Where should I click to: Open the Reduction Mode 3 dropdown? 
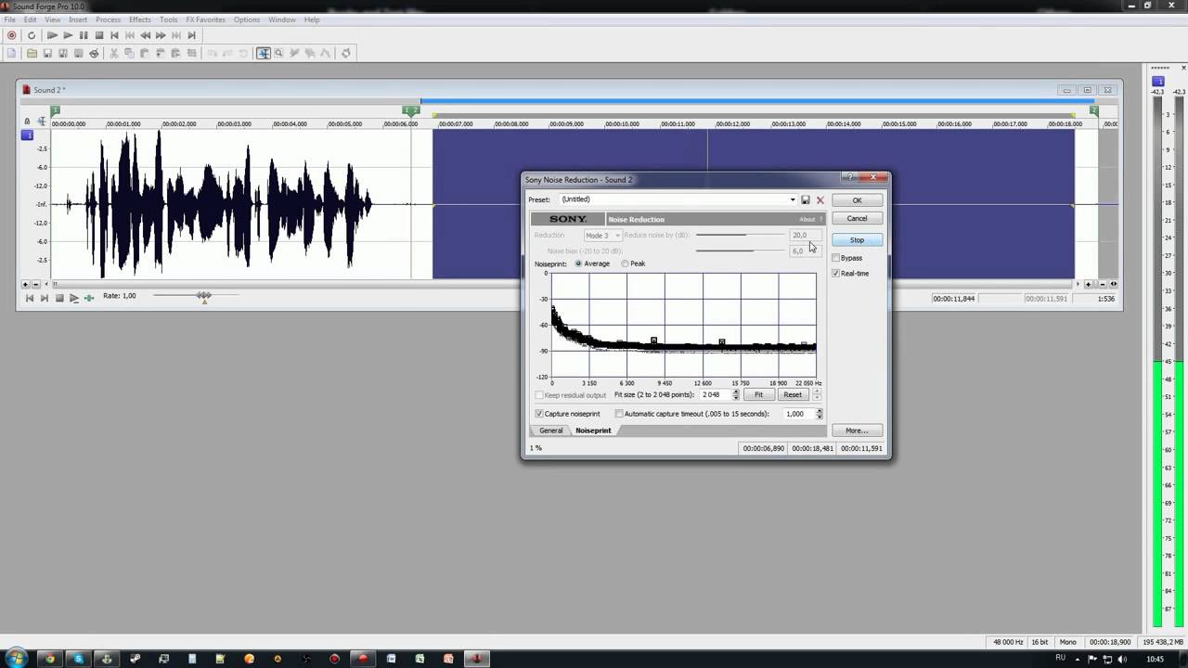pos(602,236)
